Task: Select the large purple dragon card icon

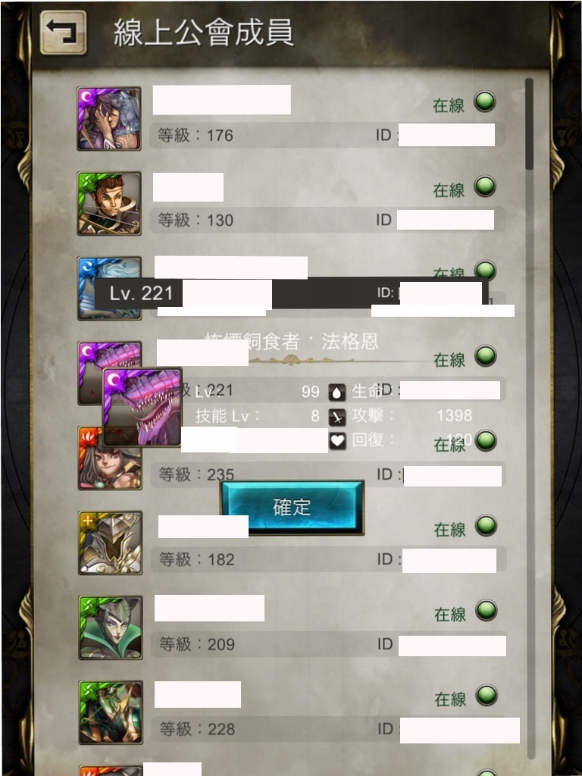Action: (142, 407)
